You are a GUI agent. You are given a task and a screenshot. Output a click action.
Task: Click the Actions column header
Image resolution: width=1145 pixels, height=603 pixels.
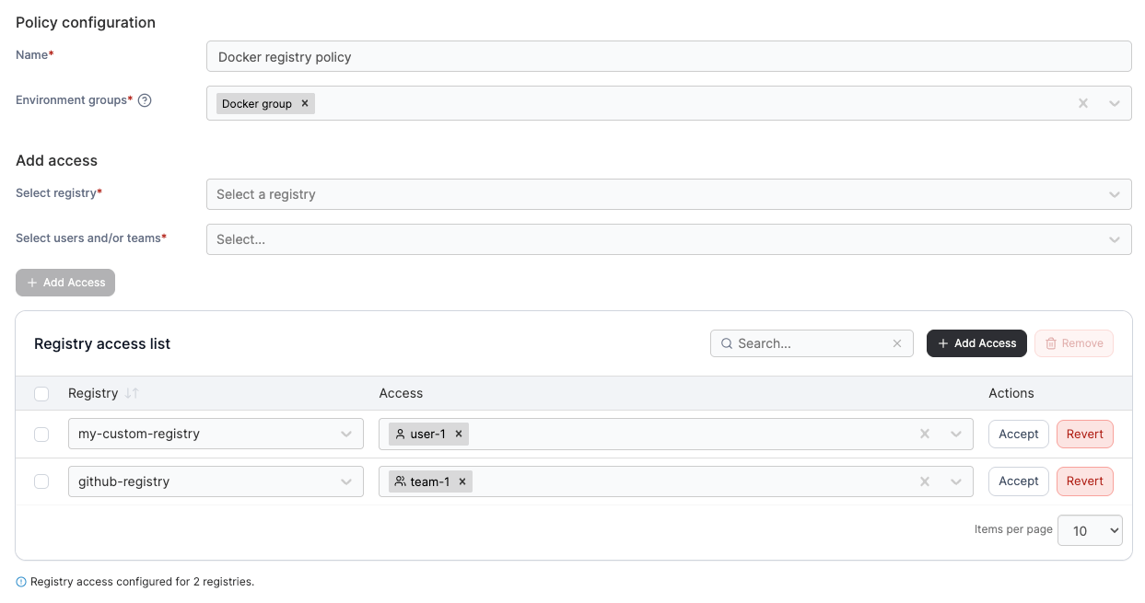[x=1011, y=393]
